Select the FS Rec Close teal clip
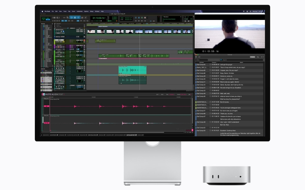This screenshot has width=305, height=190. coord(132,70)
